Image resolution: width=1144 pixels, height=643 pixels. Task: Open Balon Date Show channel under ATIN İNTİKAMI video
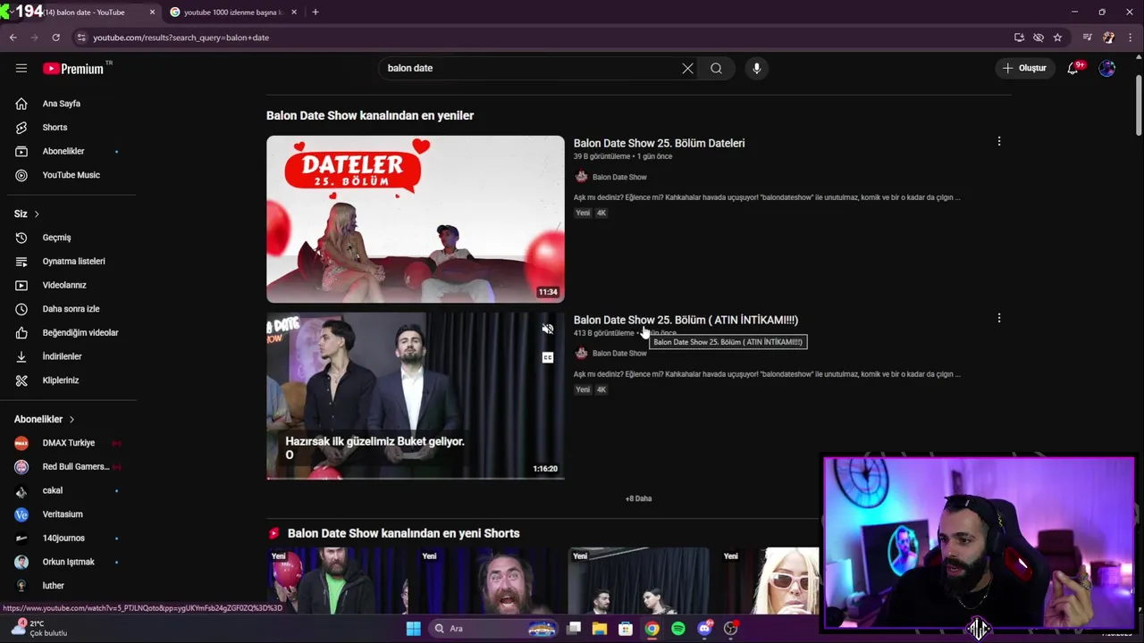618,353
